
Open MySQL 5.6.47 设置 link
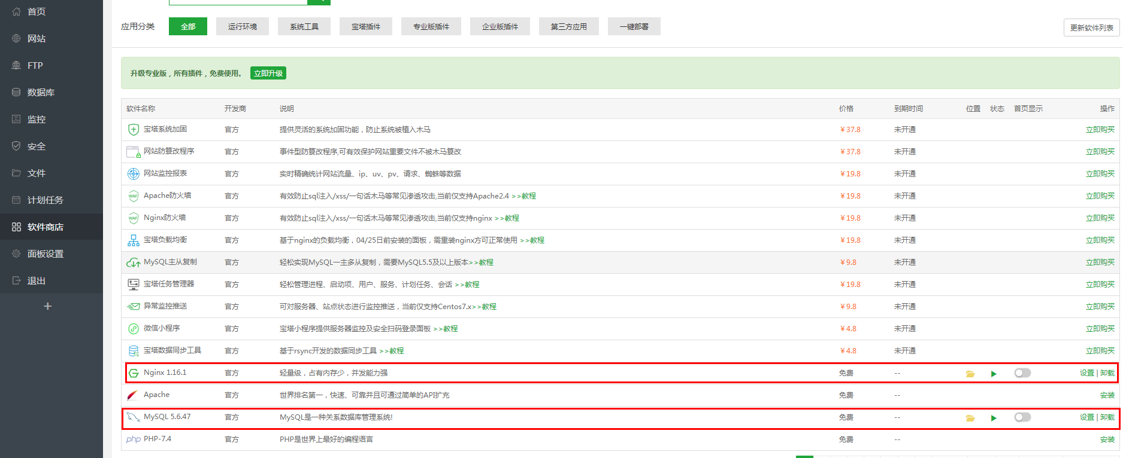click(1087, 417)
